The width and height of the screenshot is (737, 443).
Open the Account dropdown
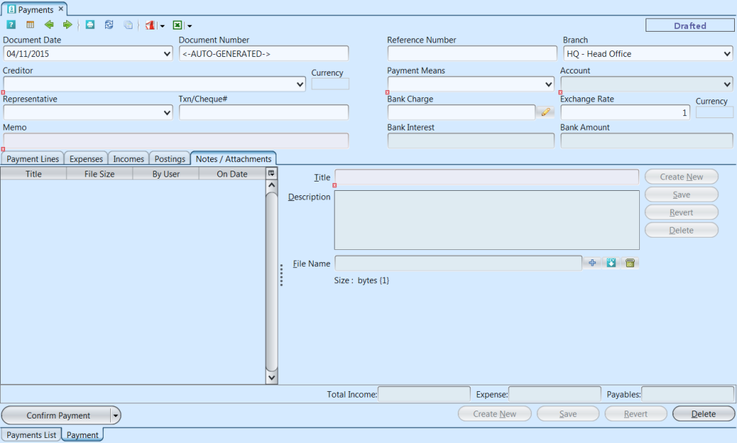click(727, 84)
